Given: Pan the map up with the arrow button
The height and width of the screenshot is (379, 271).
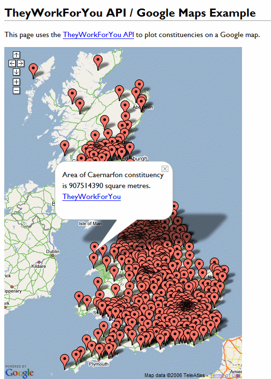Looking at the screenshot, I should (16, 55).
